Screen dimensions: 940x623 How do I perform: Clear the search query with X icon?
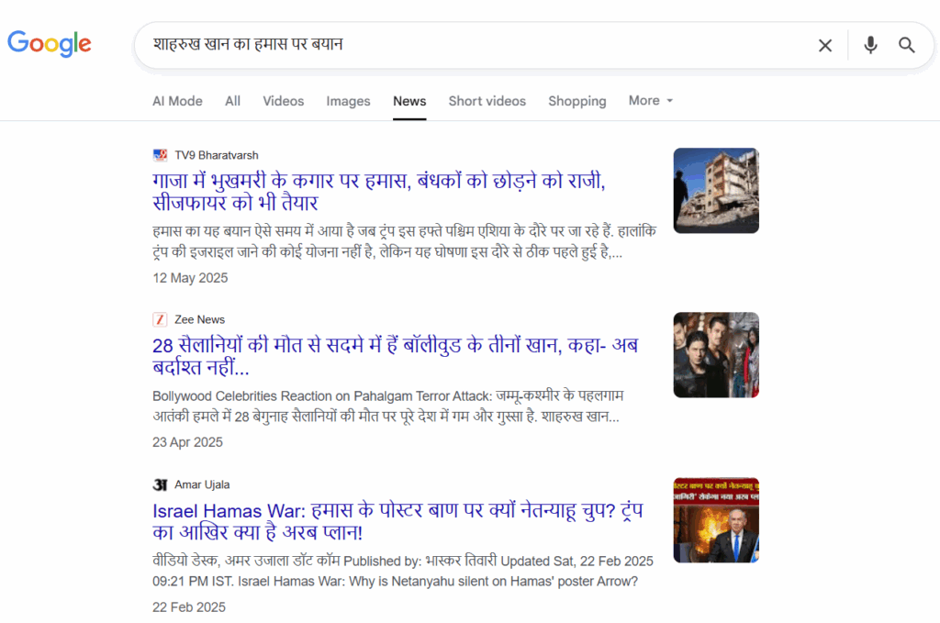pyautogui.click(x=825, y=45)
